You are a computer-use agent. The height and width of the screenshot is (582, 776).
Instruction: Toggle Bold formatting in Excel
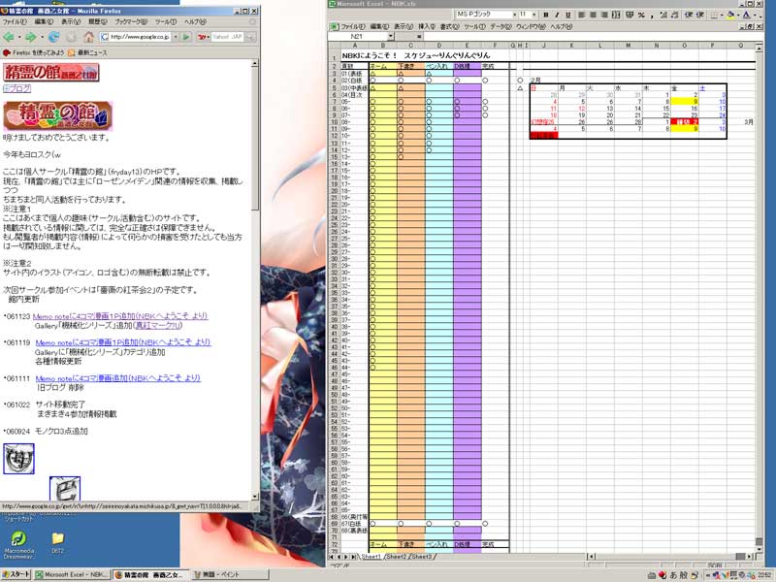(545, 15)
